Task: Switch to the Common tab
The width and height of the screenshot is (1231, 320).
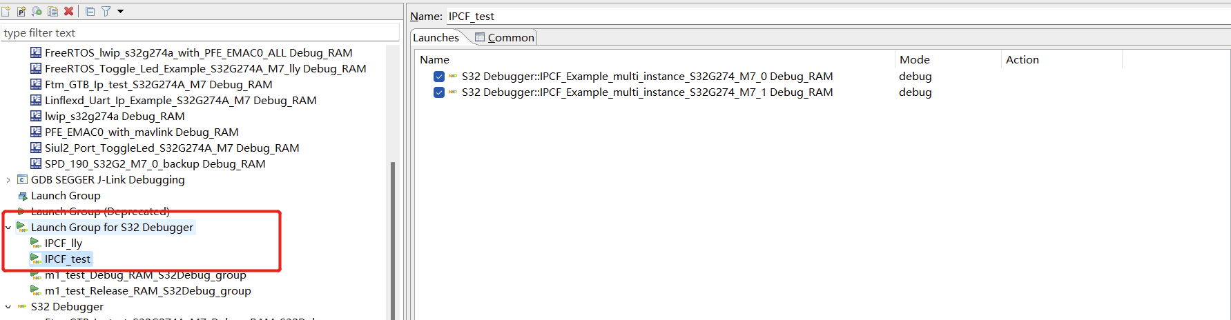Action: pyautogui.click(x=505, y=37)
